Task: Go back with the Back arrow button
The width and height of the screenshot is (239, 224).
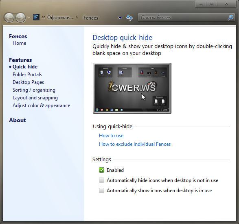Action: [9, 18]
